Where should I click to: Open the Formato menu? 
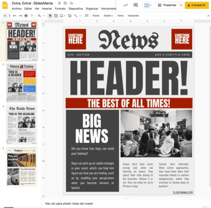(x=60, y=9)
